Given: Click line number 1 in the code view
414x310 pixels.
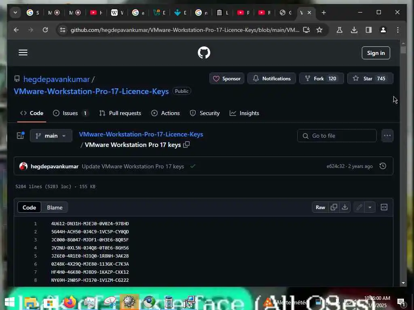Looking at the screenshot, I should pos(36,224).
